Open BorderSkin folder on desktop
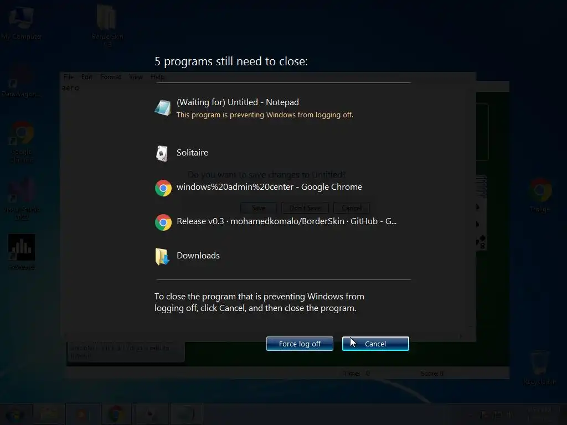This screenshot has height=425, width=567. [107, 26]
